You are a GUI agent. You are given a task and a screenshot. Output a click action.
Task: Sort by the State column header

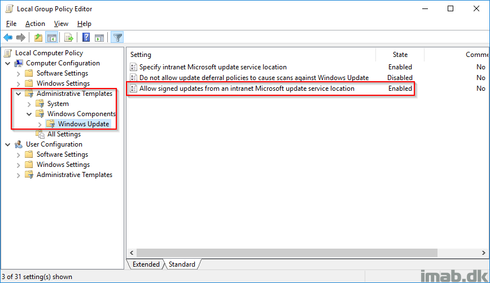point(400,55)
